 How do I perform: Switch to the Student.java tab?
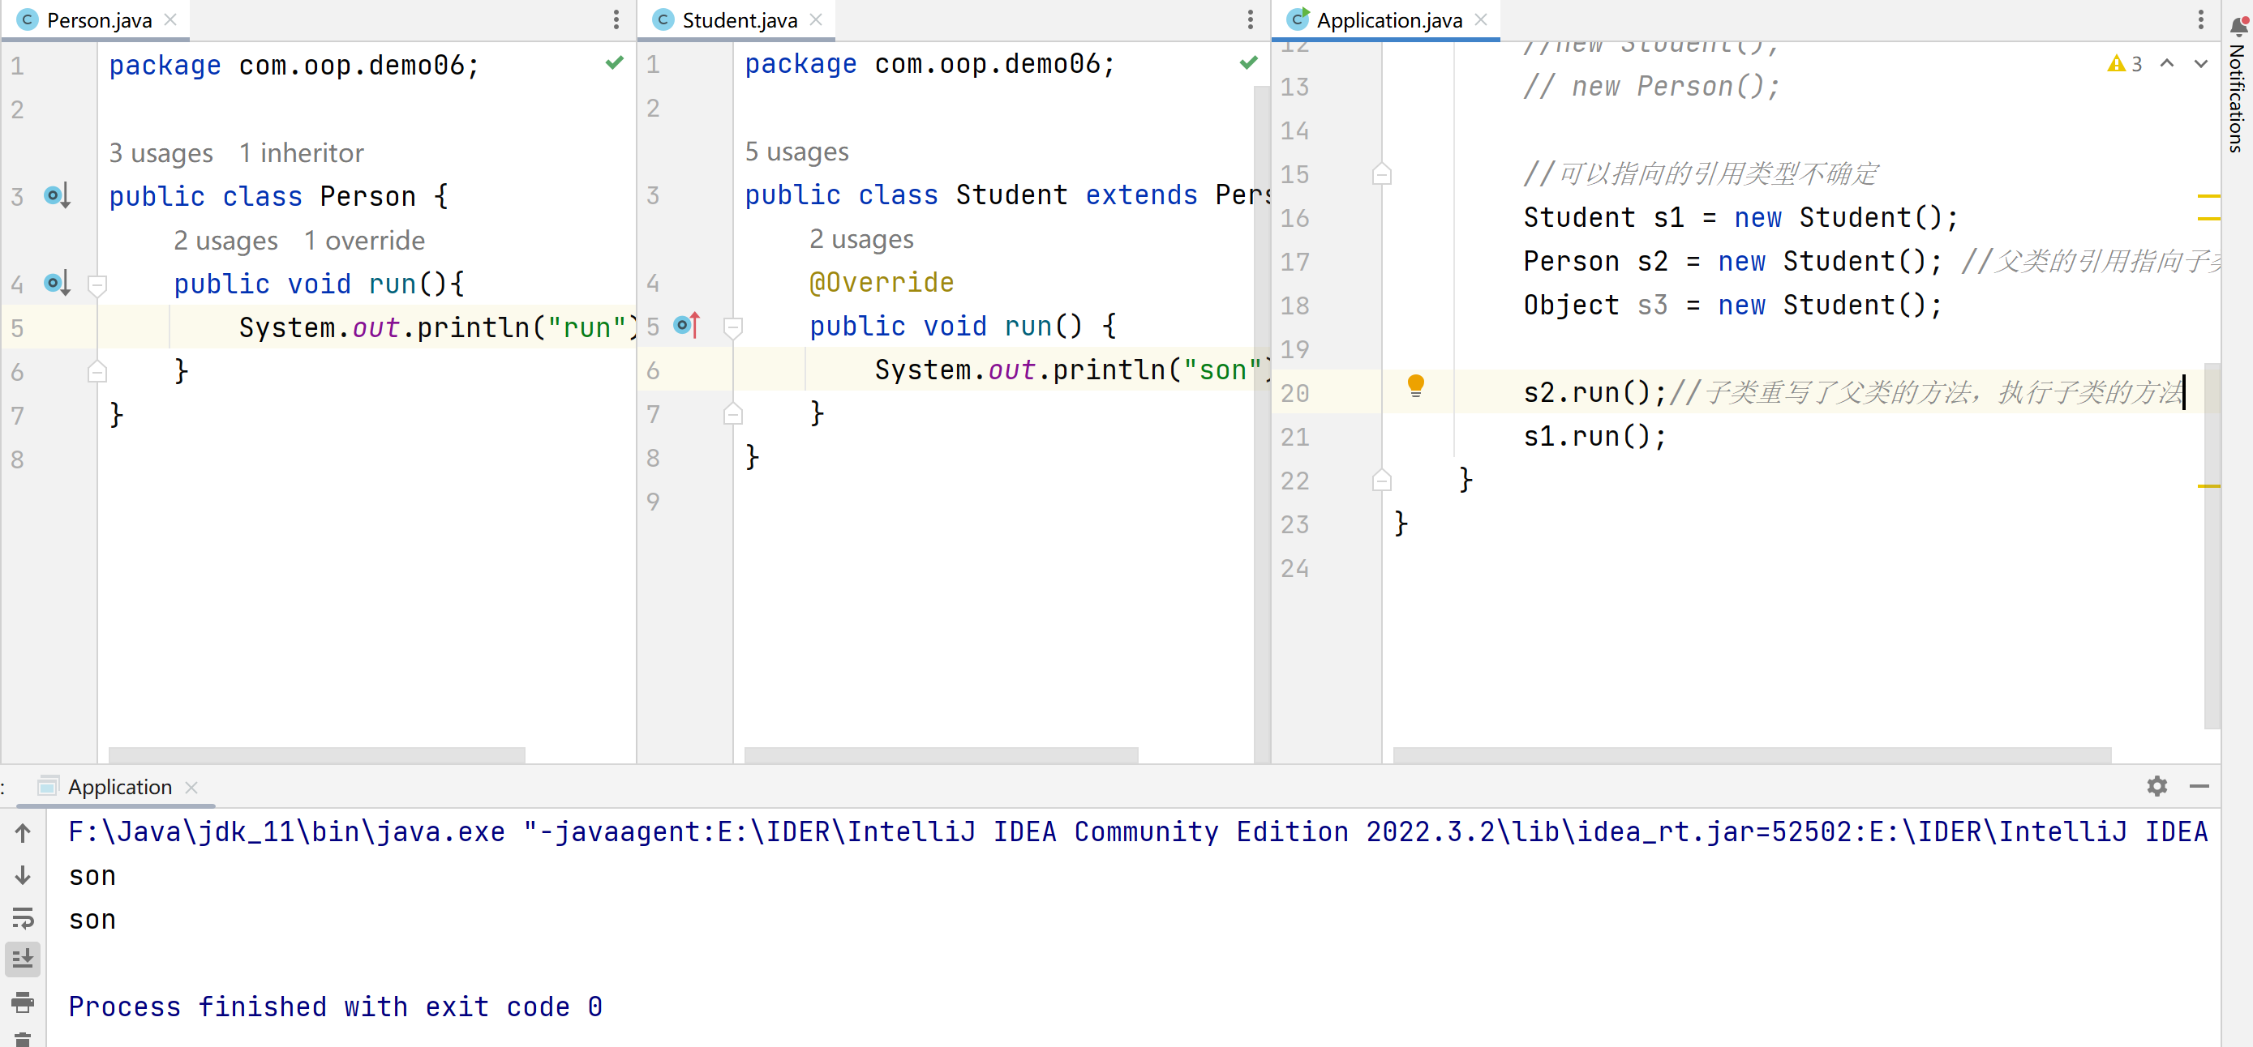(738, 20)
